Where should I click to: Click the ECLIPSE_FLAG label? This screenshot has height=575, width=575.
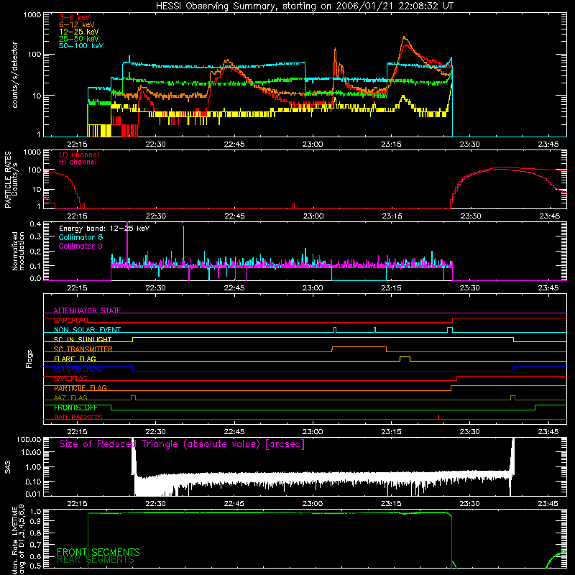[x=78, y=369]
